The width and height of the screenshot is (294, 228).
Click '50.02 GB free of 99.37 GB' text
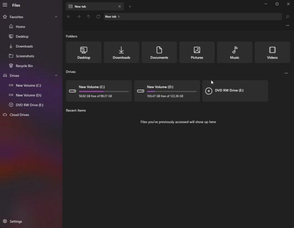click(95, 96)
